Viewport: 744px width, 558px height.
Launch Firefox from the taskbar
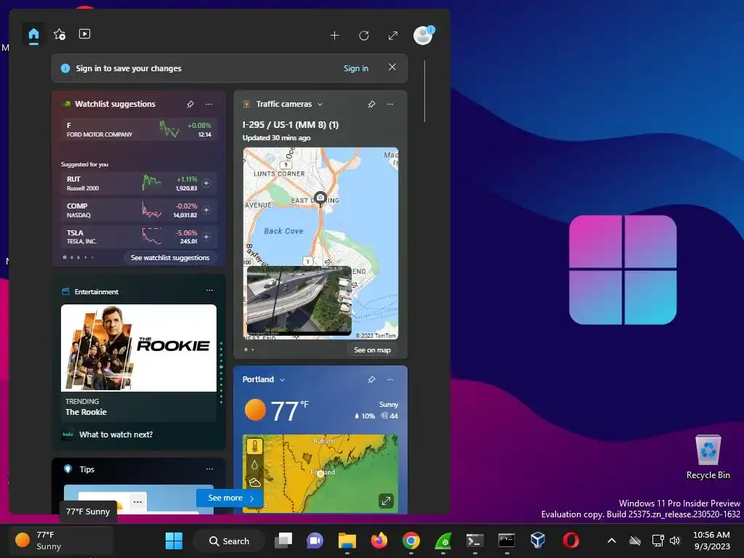point(379,541)
